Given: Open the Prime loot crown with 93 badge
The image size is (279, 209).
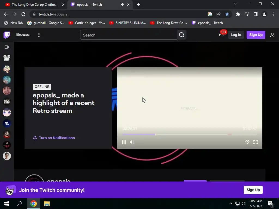Looking at the screenshot, I should (x=221, y=35).
